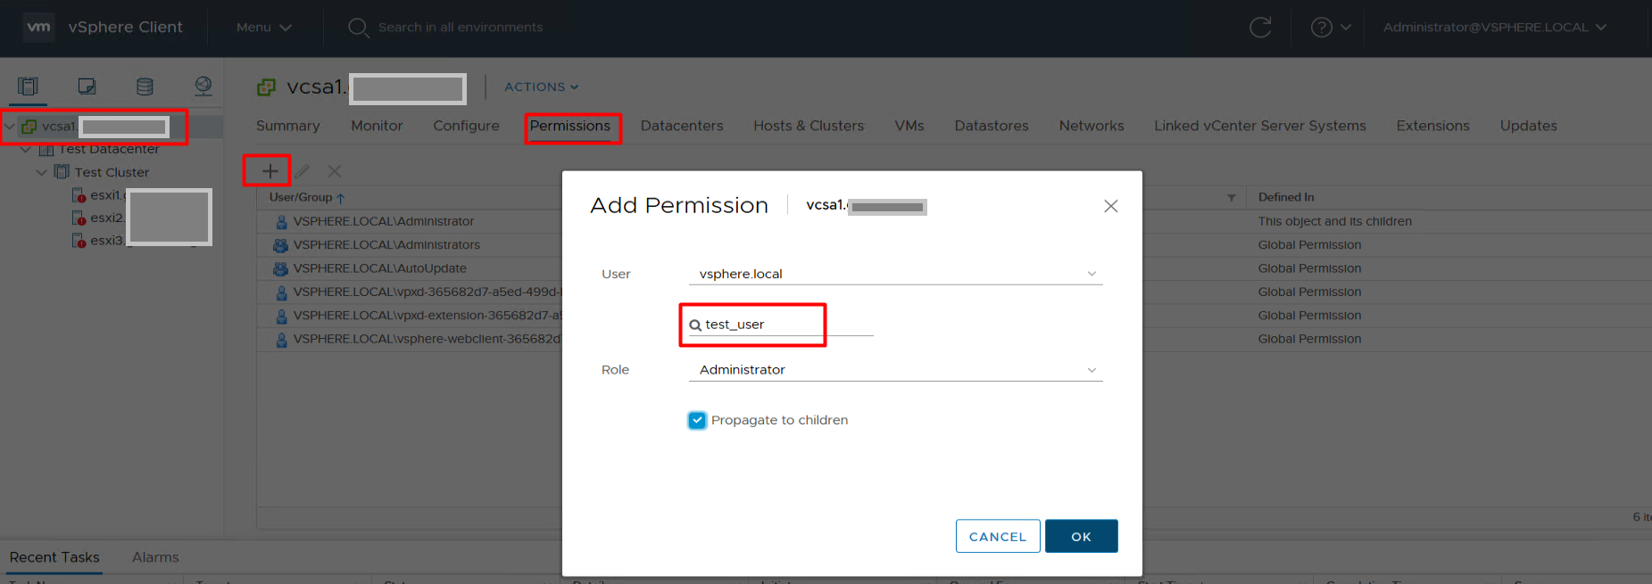Screen dimensions: 1652x584
Task: Click the esxi2 host icon in tree
Action: (79, 218)
